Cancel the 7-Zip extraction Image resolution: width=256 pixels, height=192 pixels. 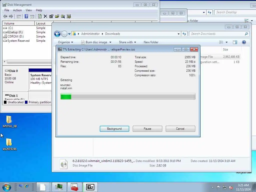coord(180,129)
